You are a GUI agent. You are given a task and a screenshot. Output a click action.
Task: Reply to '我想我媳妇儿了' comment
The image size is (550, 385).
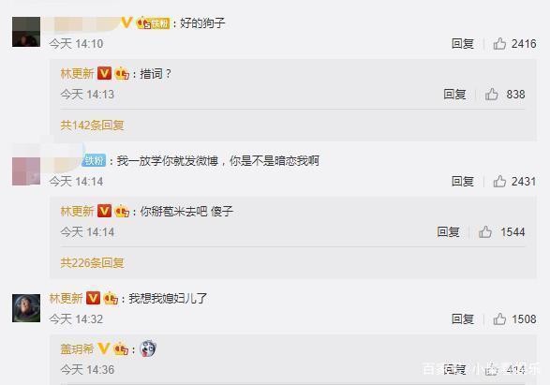pyautogui.click(x=463, y=319)
